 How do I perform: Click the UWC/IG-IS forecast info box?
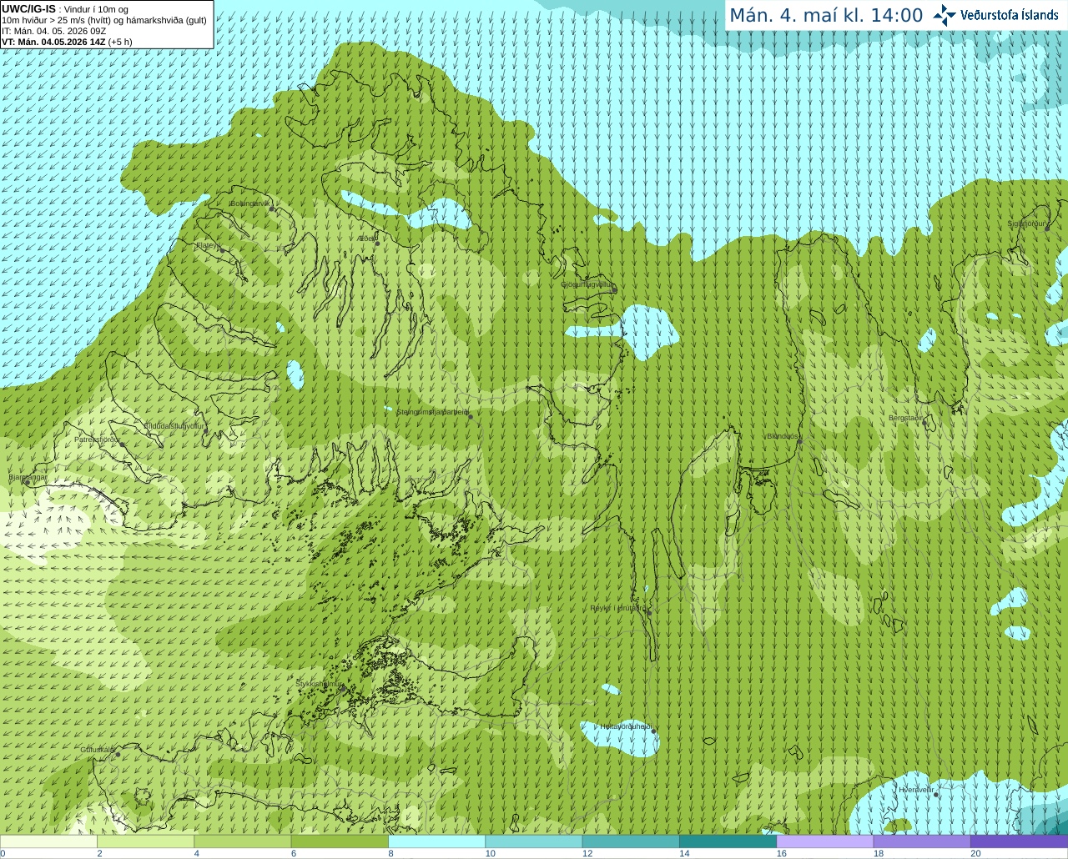(107, 24)
